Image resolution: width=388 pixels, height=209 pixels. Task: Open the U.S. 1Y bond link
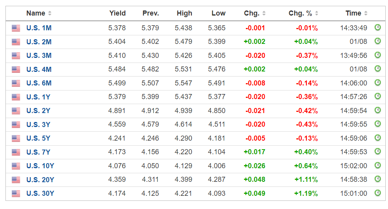pyautogui.click(x=38, y=97)
